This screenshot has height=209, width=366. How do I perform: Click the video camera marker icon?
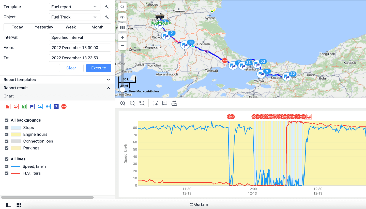pyautogui.click(x=48, y=107)
